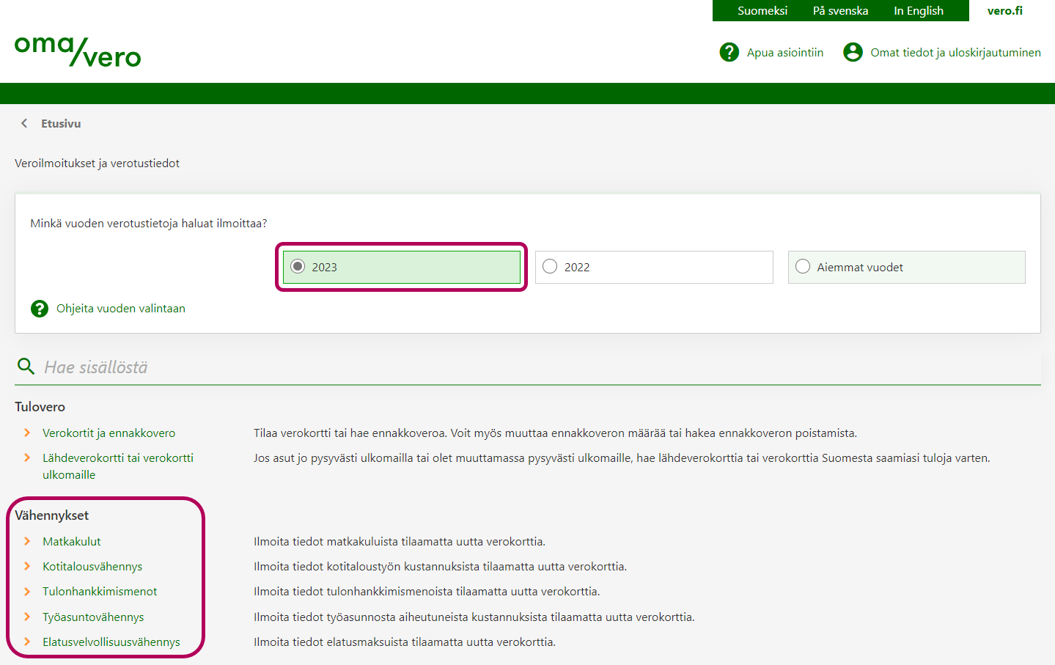
Task: Expand the Verokortit ja ennakkovero chevron
Action: 27,433
